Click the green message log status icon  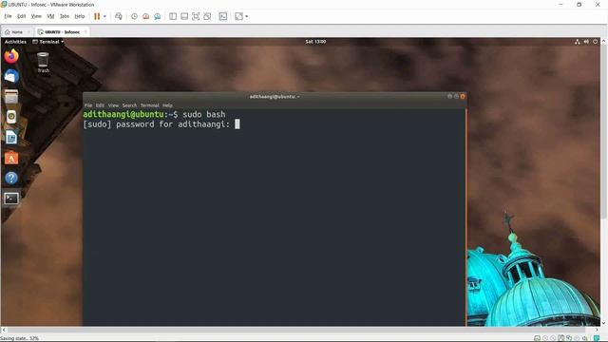pyautogui.click(x=597, y=338)
